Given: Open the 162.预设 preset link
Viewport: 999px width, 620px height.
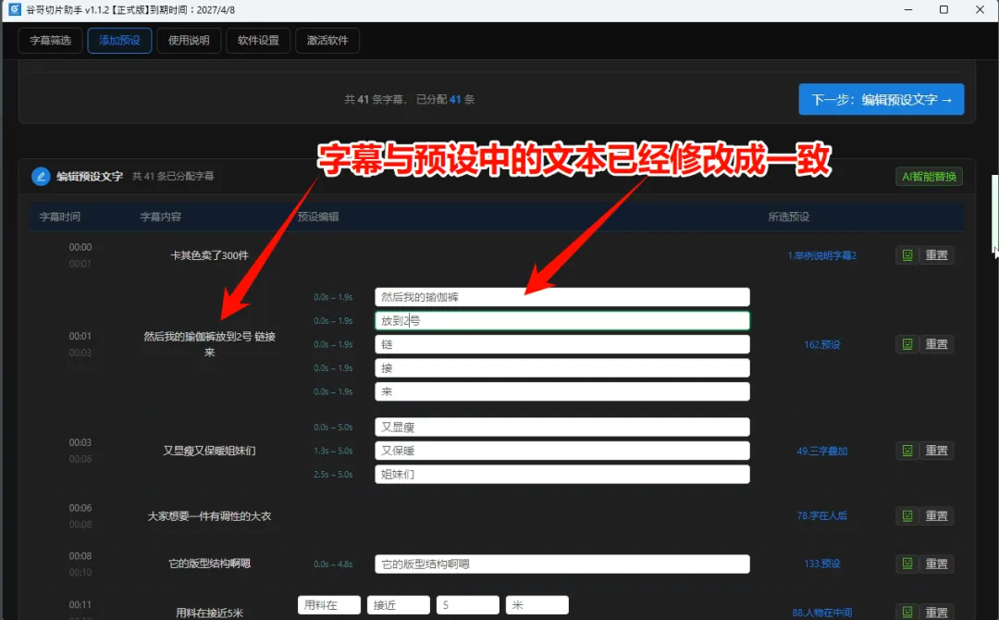Looking at the screenshot, I should pos(822,345).
